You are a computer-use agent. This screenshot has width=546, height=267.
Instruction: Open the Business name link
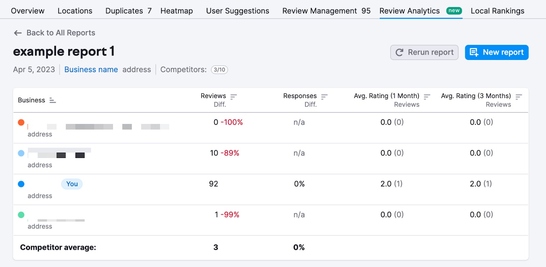pyautogui.click(x=91, y=70)
